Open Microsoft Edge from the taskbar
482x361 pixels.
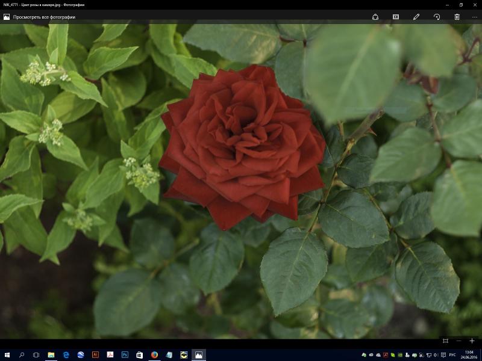click(x=66, y=355)
